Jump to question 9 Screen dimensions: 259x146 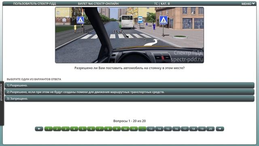pyautogui.click(x=117, y=129)
